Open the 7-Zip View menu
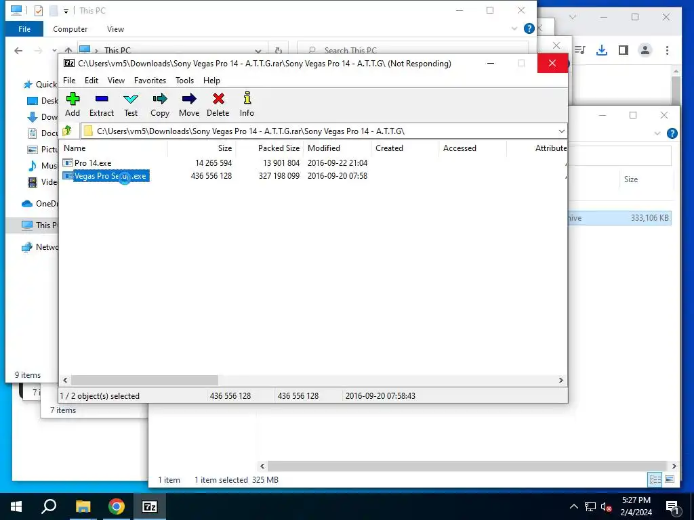Image resolution: width=694 pixels, height=520 pixels. click(x=116, y=81)
